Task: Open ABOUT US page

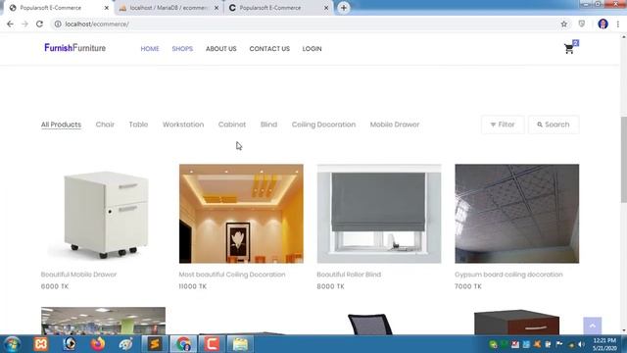Action: coord(221,49)
